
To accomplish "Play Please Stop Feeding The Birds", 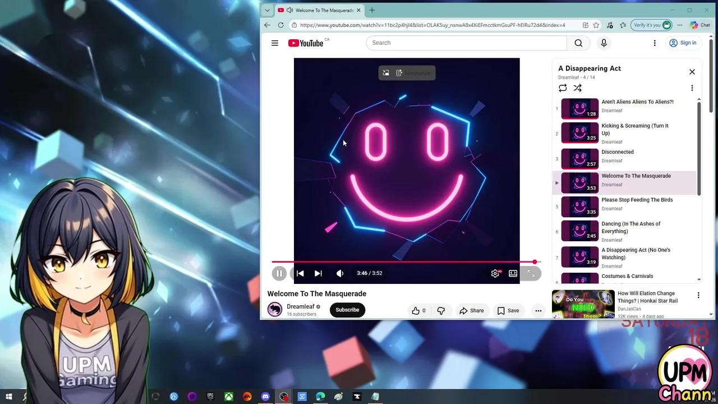I will 624,206.
